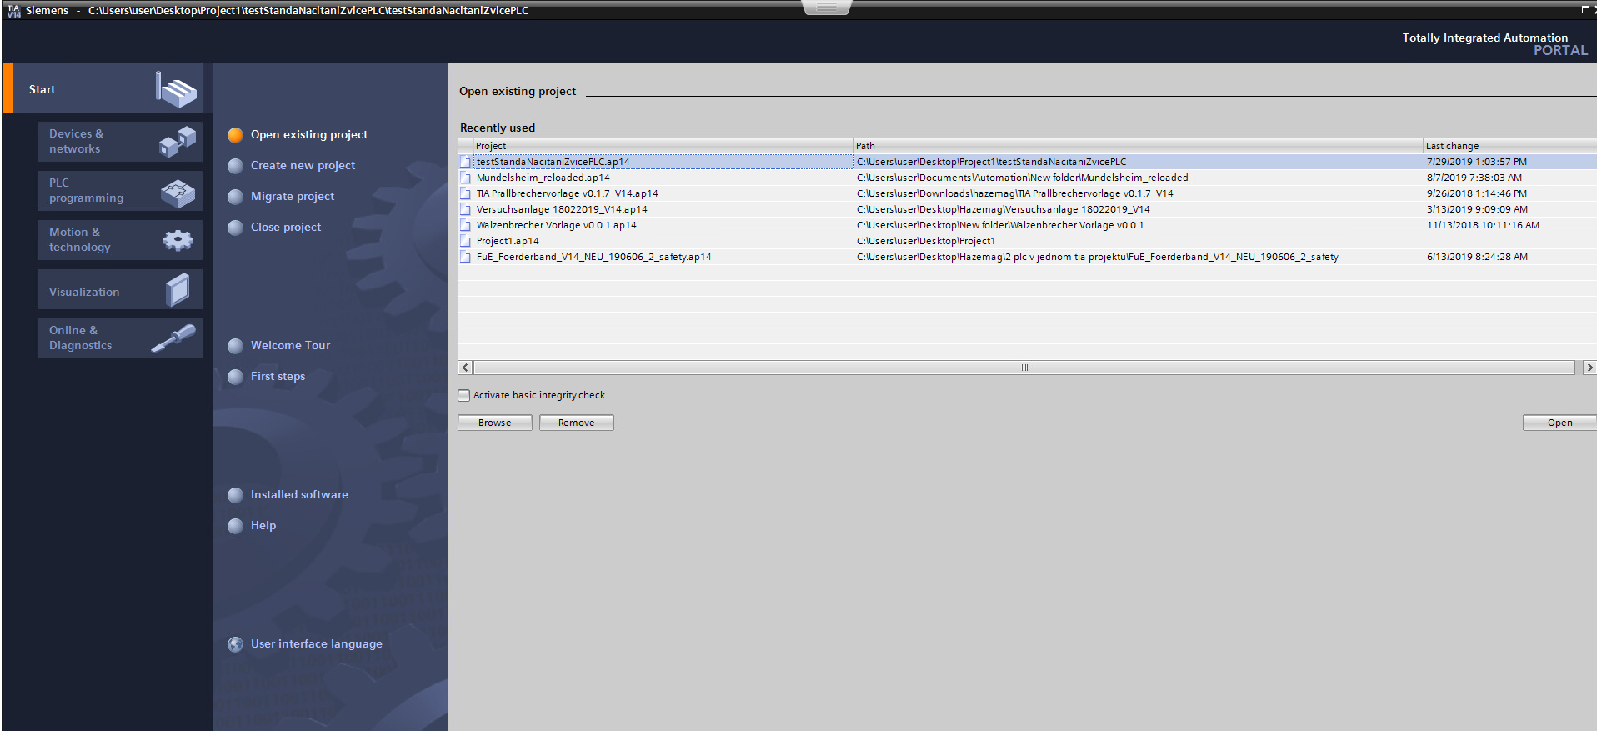Click the scroll left arrow of project list
This screenshot has width=1597, height=731.
pos(465,368)
